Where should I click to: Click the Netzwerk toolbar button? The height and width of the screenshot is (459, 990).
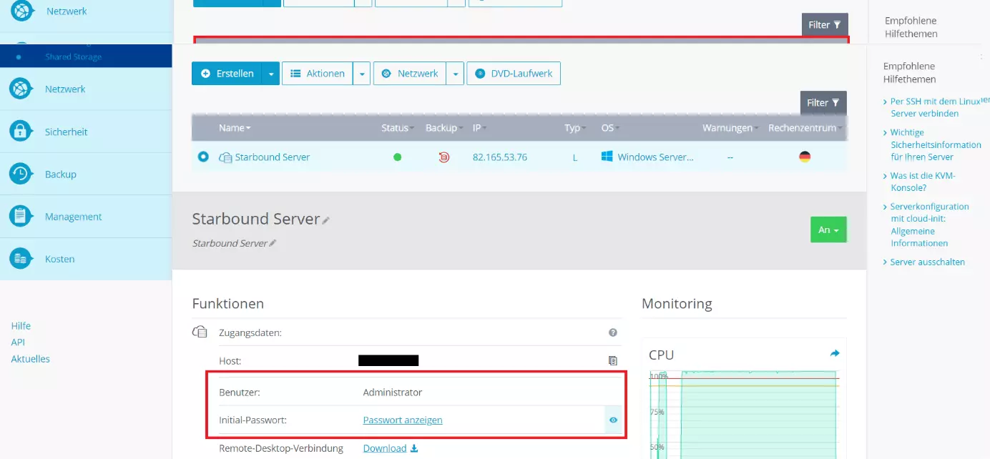(x=410, y=74)
